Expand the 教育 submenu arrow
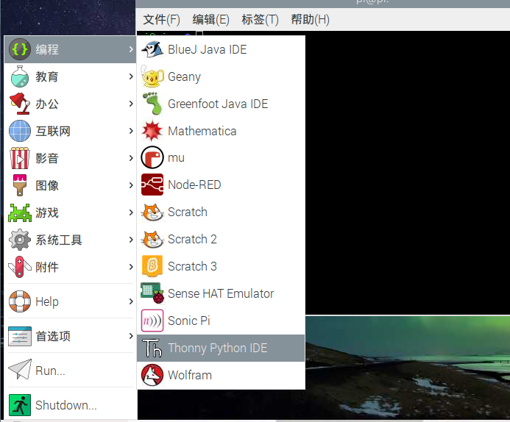The image size is (510, 422). click(131, 76)
